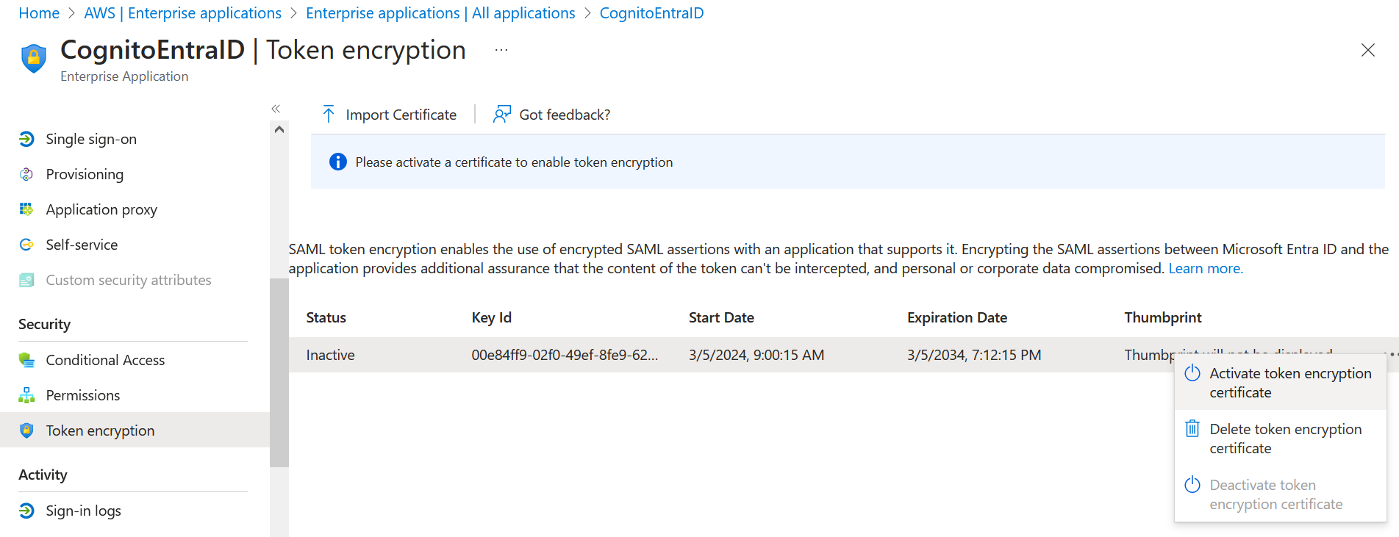Select Deactivate token encryption certificate

(x=1281, y=494)
